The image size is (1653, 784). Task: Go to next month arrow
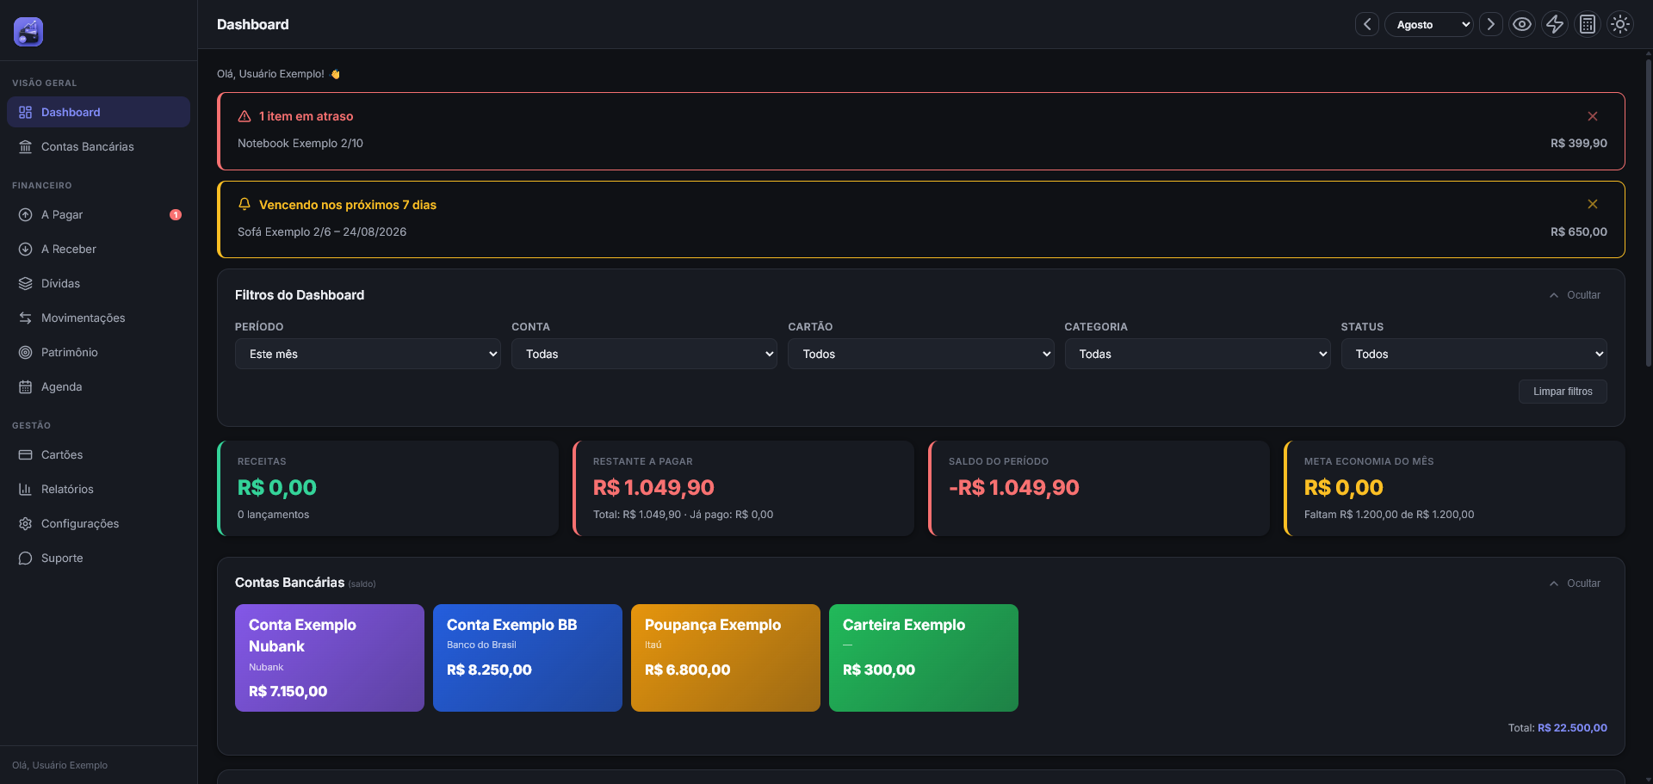coord(1491,24)
